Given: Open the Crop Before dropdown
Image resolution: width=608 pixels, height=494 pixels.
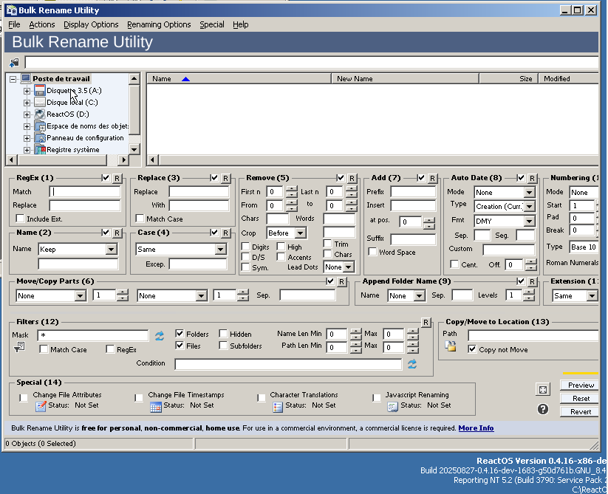Looking at the screenshot, I should click(300, 233).
